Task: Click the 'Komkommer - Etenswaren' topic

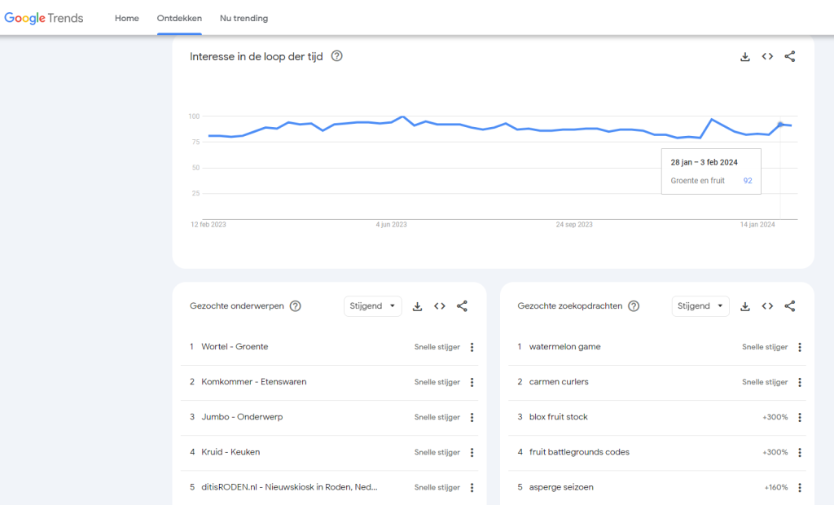Action: (253, 382)
